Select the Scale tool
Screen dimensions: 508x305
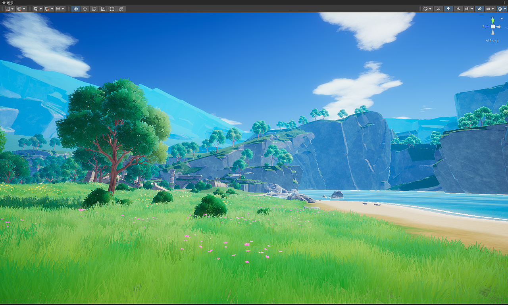(x=103, y=9)
